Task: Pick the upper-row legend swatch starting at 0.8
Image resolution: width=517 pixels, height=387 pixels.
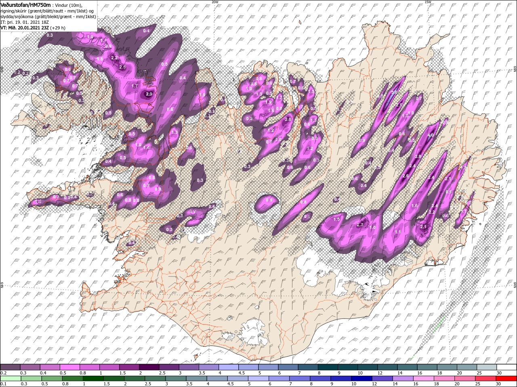Action: tap(90, 367)
